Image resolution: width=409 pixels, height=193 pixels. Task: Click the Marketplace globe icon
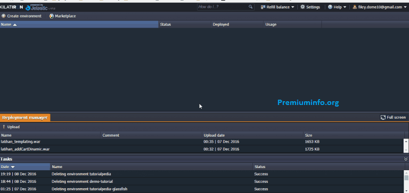click(51, 16)
